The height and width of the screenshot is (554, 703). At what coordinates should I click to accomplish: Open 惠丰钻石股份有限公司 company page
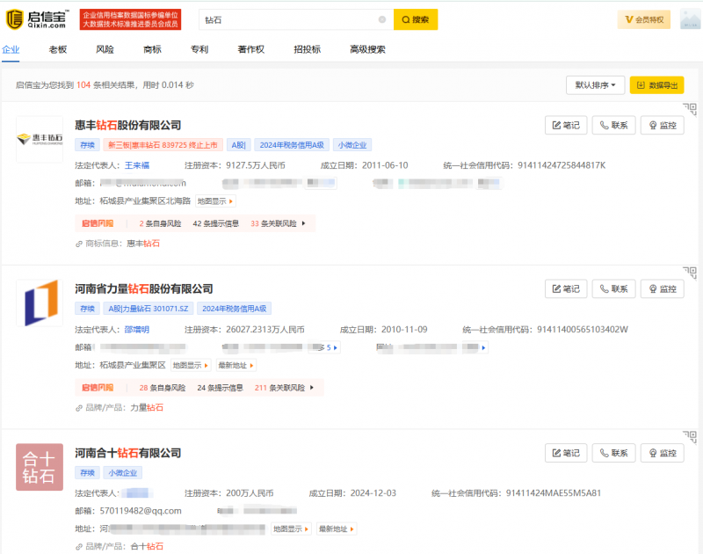(127, 125)
